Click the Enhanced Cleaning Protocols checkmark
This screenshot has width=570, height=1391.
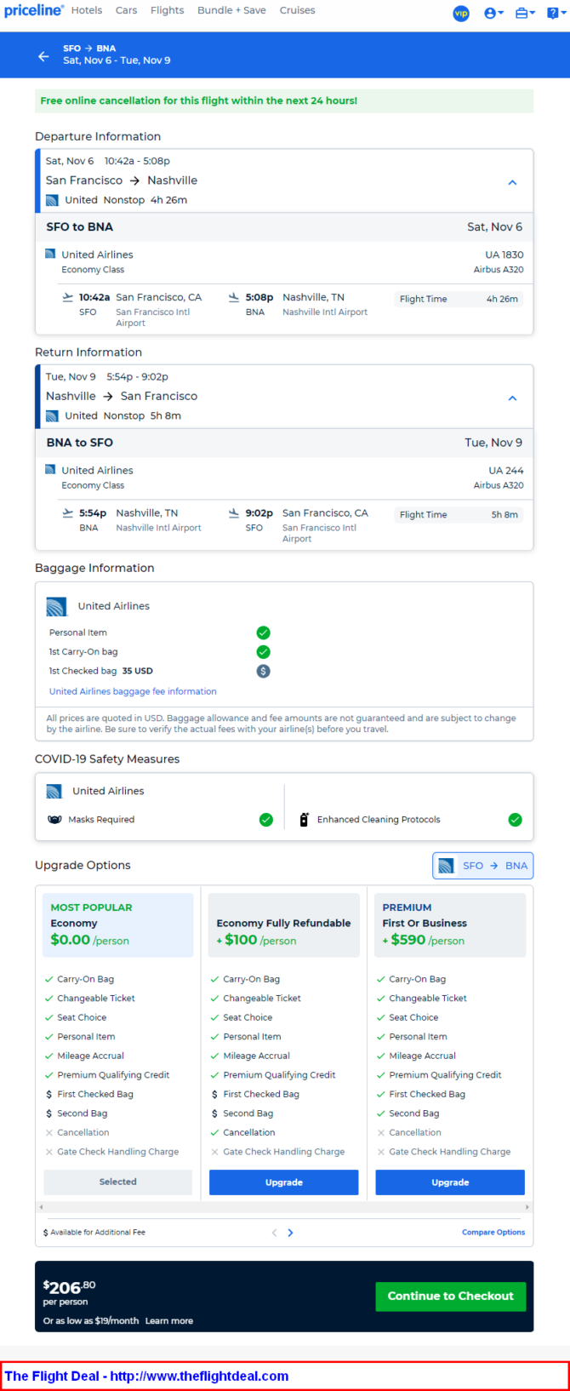click(x=515, y=820)
